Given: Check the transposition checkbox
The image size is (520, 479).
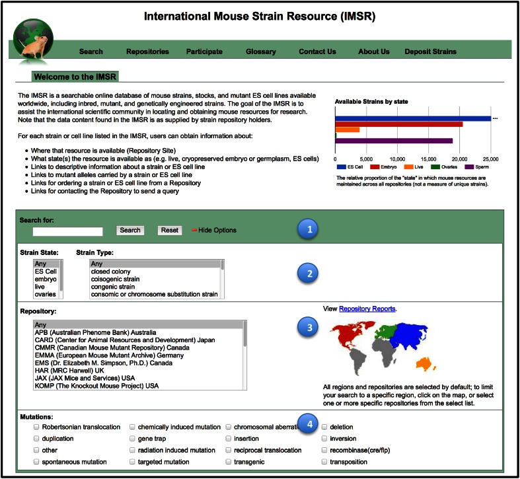Looking at the screenshot, I should (x=324, y=462).
